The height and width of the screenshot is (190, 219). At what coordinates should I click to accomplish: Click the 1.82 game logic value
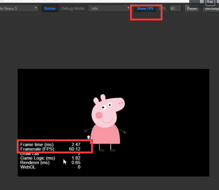pyautogui.click(x=76, y=158)
